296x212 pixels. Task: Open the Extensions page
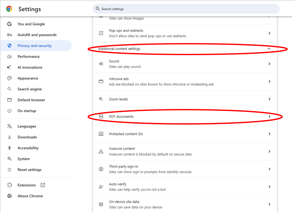point(26,185)
